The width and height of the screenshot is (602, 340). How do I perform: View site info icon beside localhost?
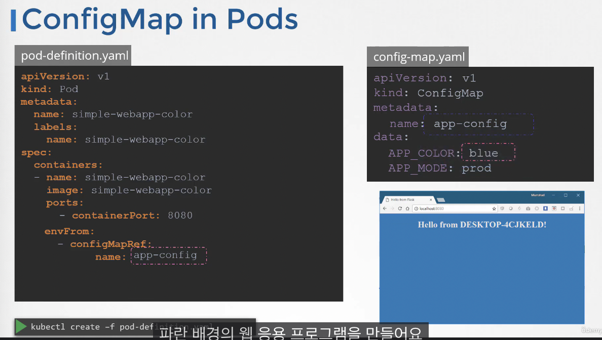pyautogui.click(x=416, y=208)
